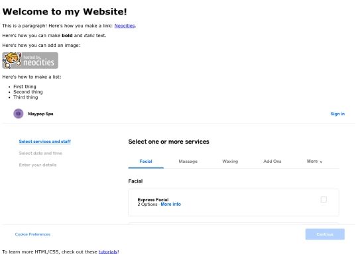Switch to the Facial tab
The height and width of the screenshot is (268, 358).
click(146, 161)
